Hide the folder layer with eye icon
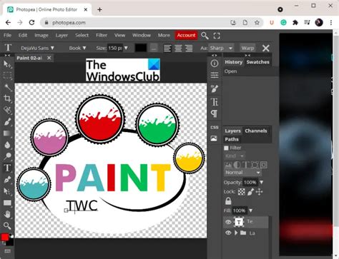The width and height of the screenshot is (339, 259). coord(228,233)
